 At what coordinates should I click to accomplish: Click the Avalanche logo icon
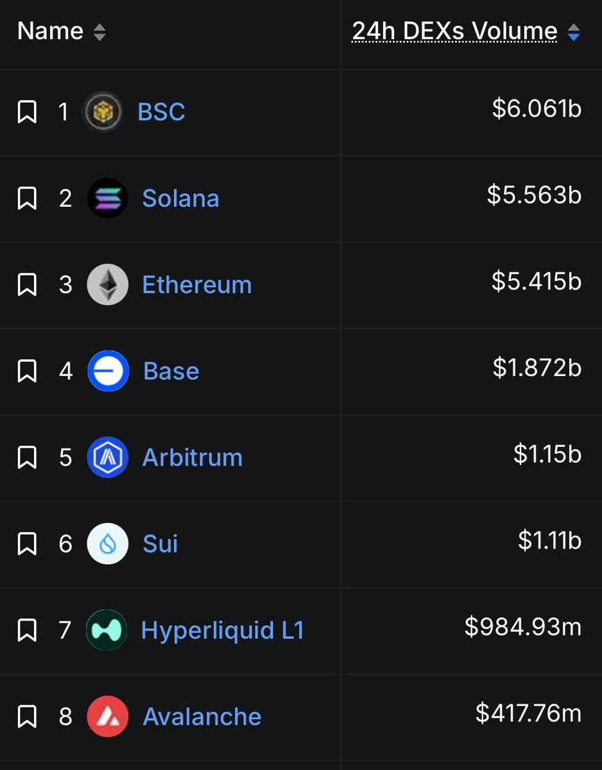pos(107,716)
